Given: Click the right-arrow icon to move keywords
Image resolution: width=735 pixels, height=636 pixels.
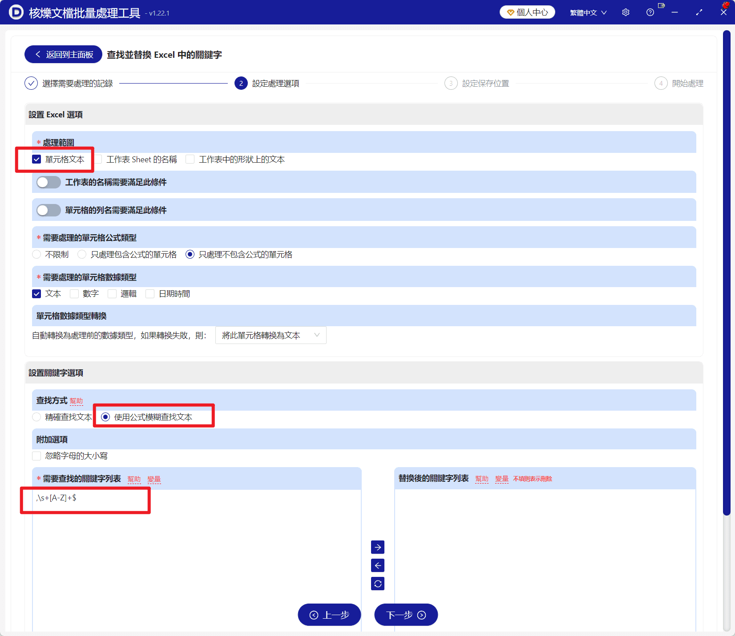Looking at the screenshot, I should [377, 547].
